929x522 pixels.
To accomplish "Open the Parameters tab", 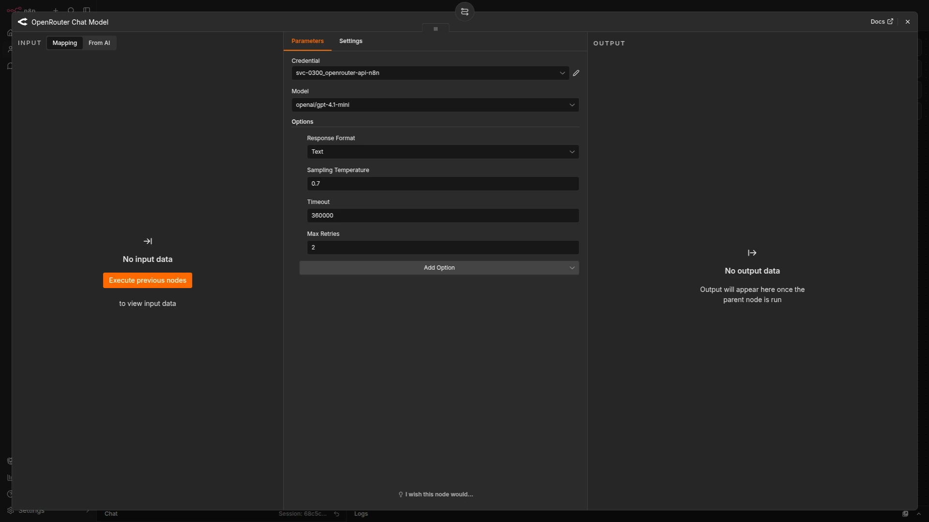I will tap(308, 41).
